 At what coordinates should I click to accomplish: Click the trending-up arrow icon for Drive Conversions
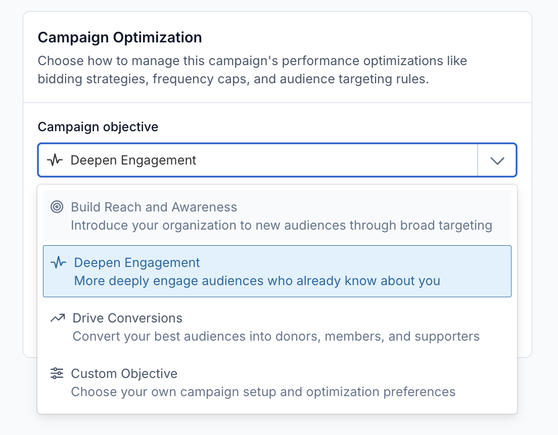point(58,318)
